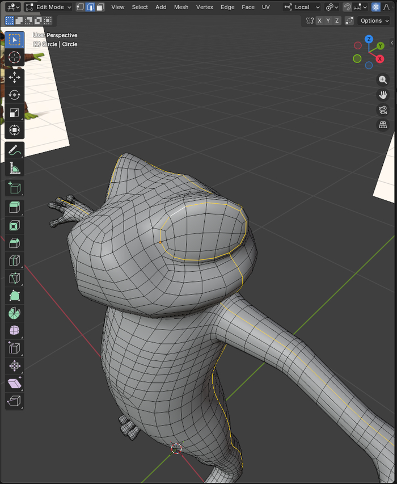Select the Spin tool
Viewport: 397px width, 484px height.
(x=15, y=313)
